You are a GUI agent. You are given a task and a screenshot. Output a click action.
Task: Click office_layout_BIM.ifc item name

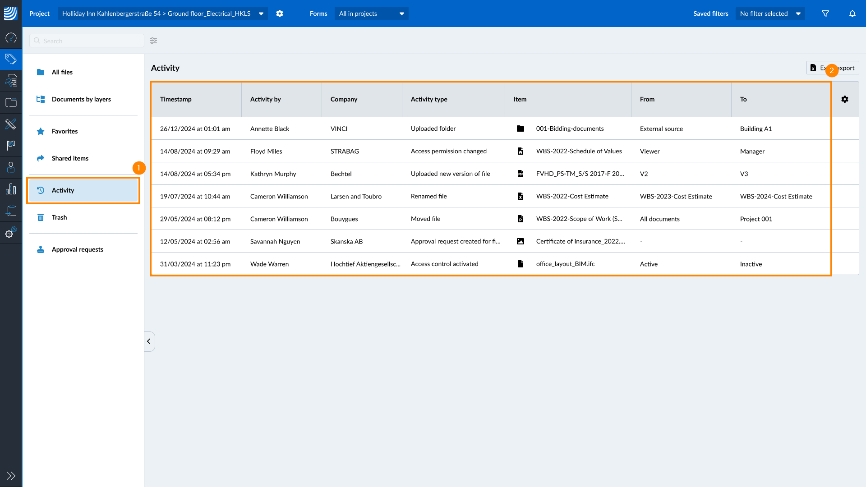tap(566, 264)
